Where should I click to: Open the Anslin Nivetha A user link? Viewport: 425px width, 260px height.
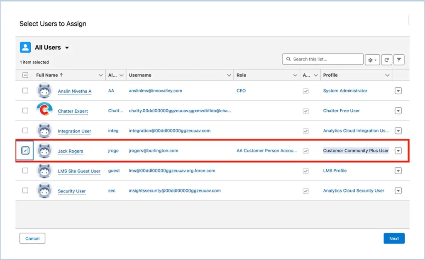[75, 91]
